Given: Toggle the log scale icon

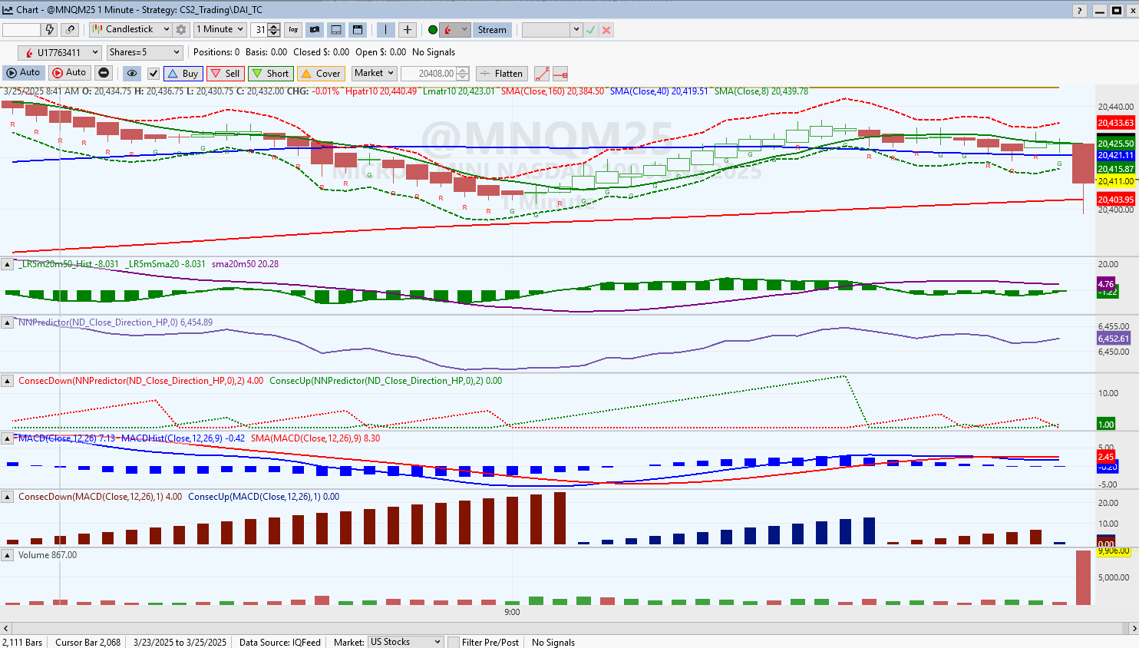Looking at the screenshot, I should pos(293,30).
